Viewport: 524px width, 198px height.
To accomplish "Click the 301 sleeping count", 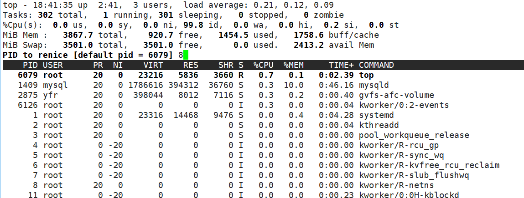I will [x=166, y=15].
